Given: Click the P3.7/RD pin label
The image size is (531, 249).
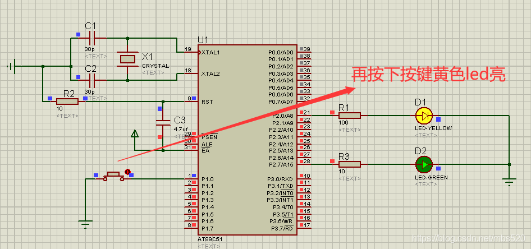Looking at the screenshot, I should [x=282, y=229].
